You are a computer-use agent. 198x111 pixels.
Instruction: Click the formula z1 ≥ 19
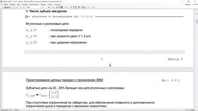tap(31, 36)
